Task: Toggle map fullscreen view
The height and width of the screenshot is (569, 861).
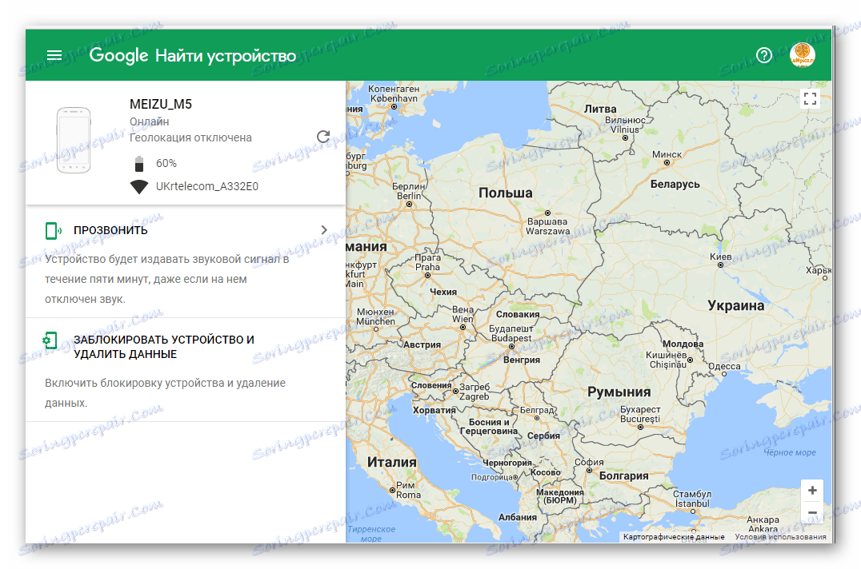Action: [810, 98]
